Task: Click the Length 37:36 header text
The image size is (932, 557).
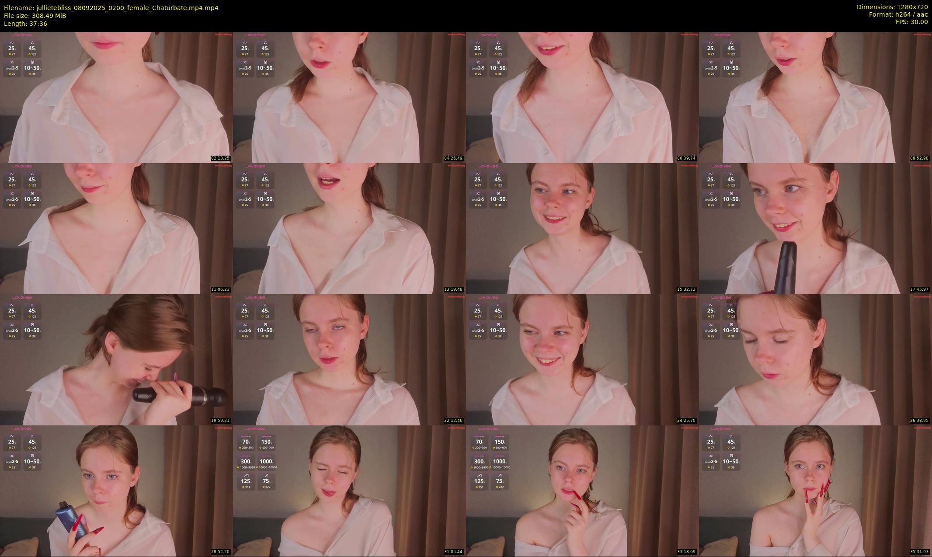Action: 25,24
